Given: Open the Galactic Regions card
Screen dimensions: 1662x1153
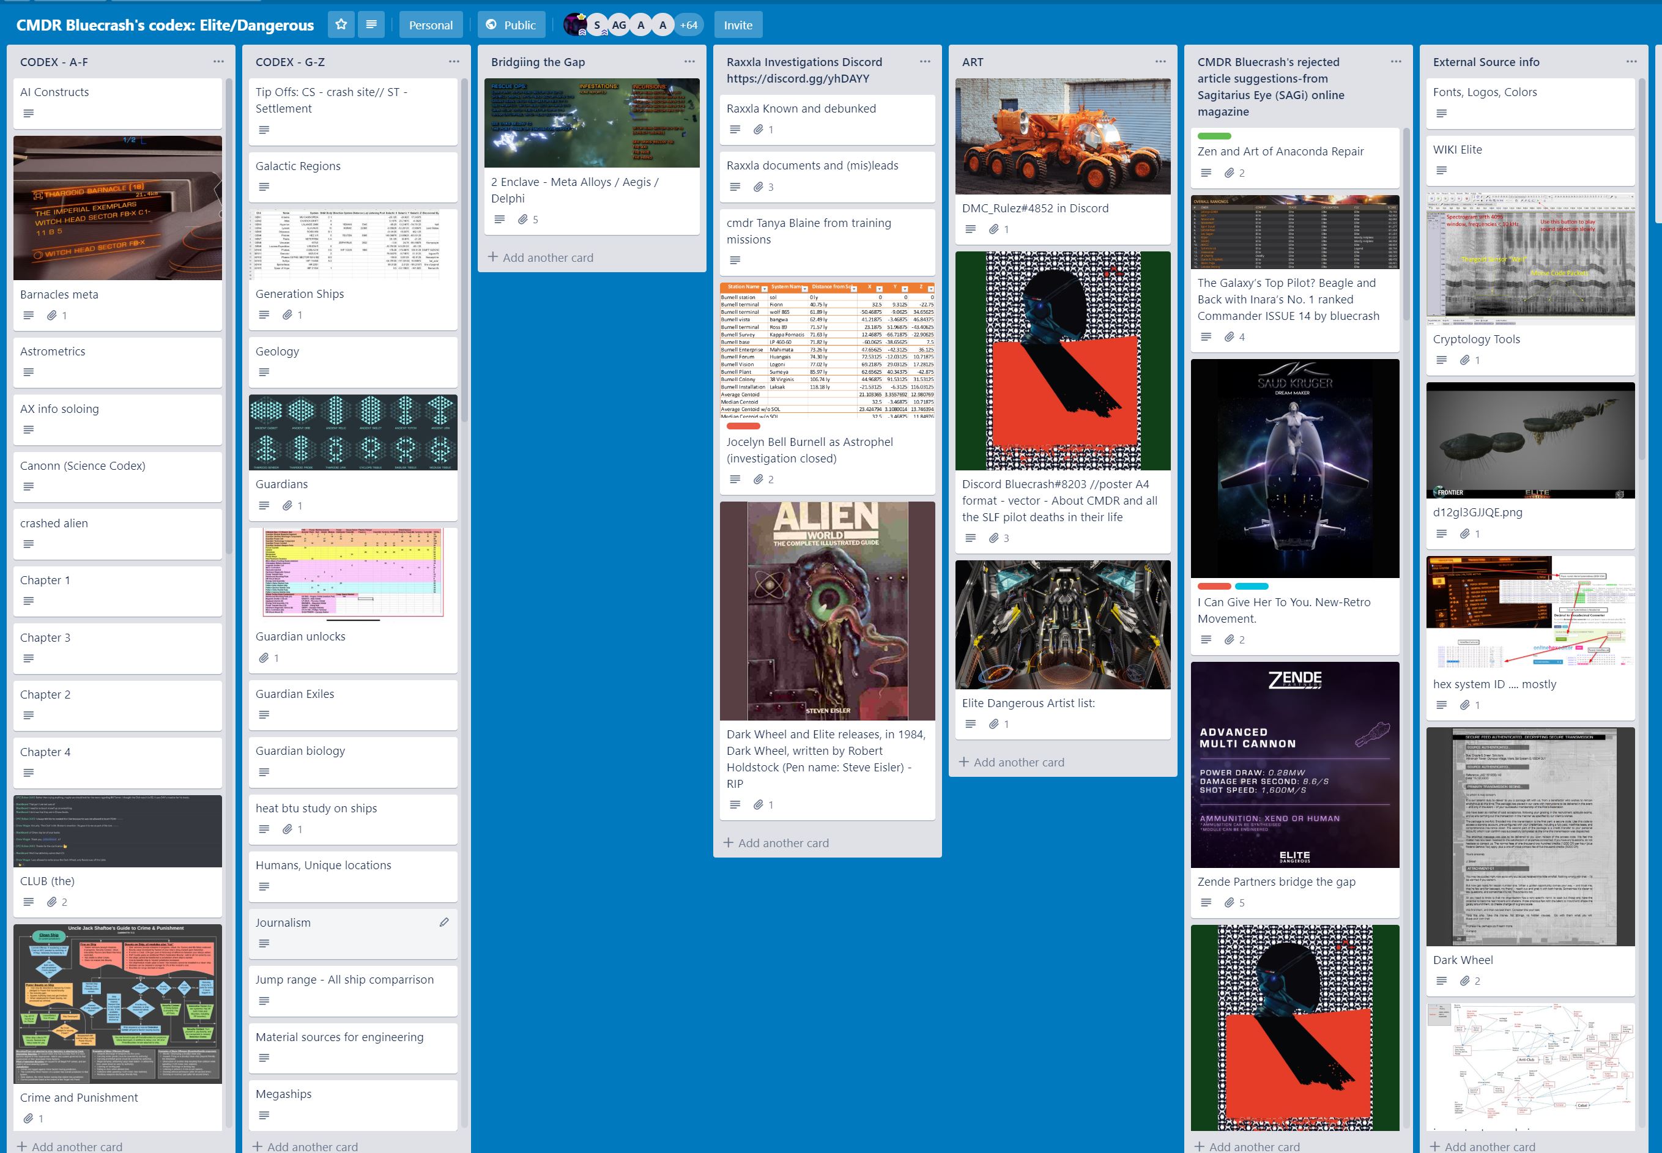Looking at the screenshot, I should (x=353, y=177).
